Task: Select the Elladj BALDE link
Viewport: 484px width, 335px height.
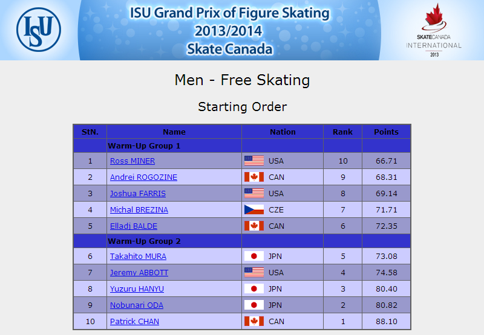Action: [x=134, y=226]
